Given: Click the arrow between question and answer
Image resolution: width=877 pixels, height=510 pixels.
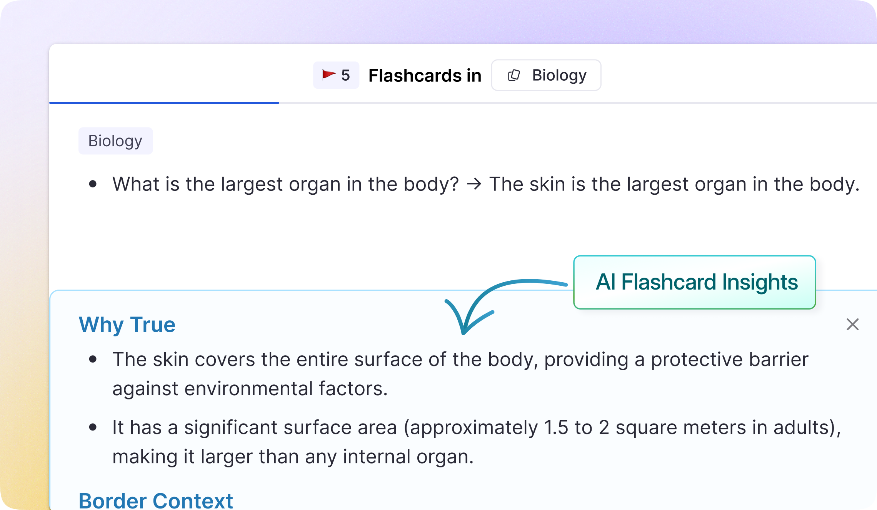Looking at the screenshot, I should click(x=474, y=184).
